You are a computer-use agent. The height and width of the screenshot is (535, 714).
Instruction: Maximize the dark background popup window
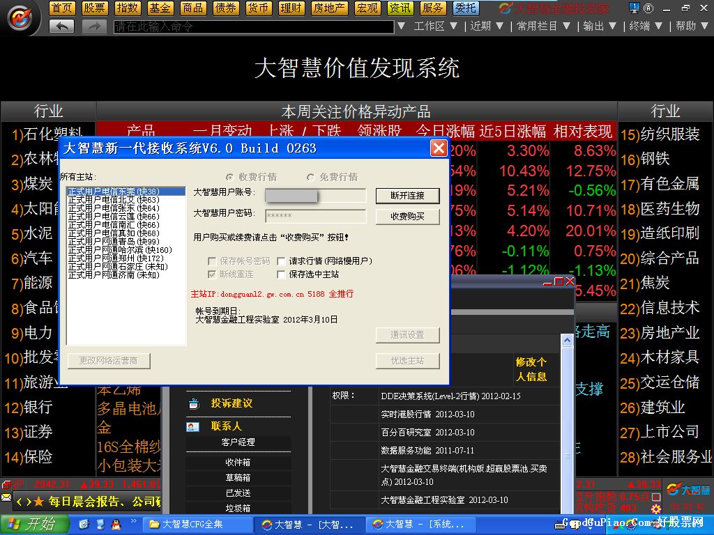[559, 281]
